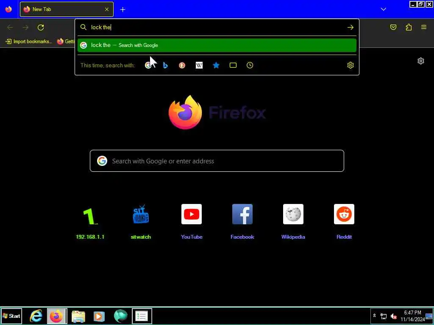Show hidden system tray icons
This screenshot has height=325, width=434.
[375, 316]
